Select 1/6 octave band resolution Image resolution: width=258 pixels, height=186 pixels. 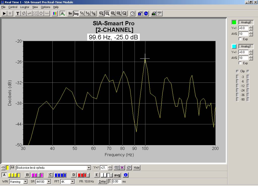(x=93, y=14)
